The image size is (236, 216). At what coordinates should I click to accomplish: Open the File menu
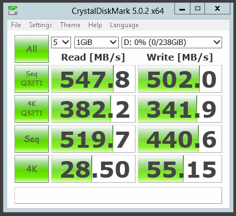click(16, 25)
